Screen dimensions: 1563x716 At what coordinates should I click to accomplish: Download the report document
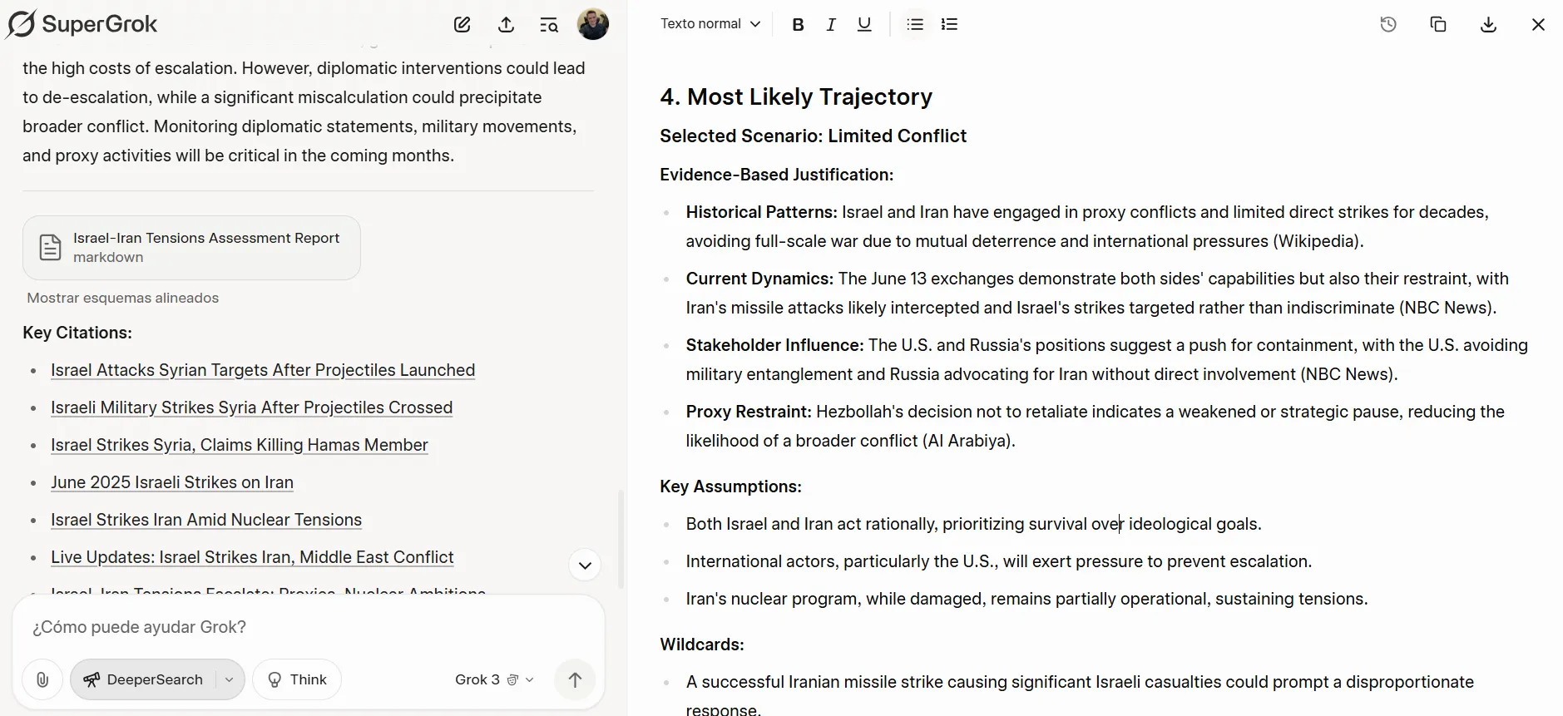[1488, 25]
